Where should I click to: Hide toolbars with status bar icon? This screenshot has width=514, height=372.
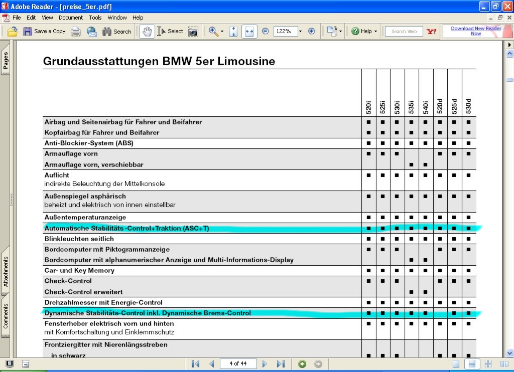(x=26, y=364)
